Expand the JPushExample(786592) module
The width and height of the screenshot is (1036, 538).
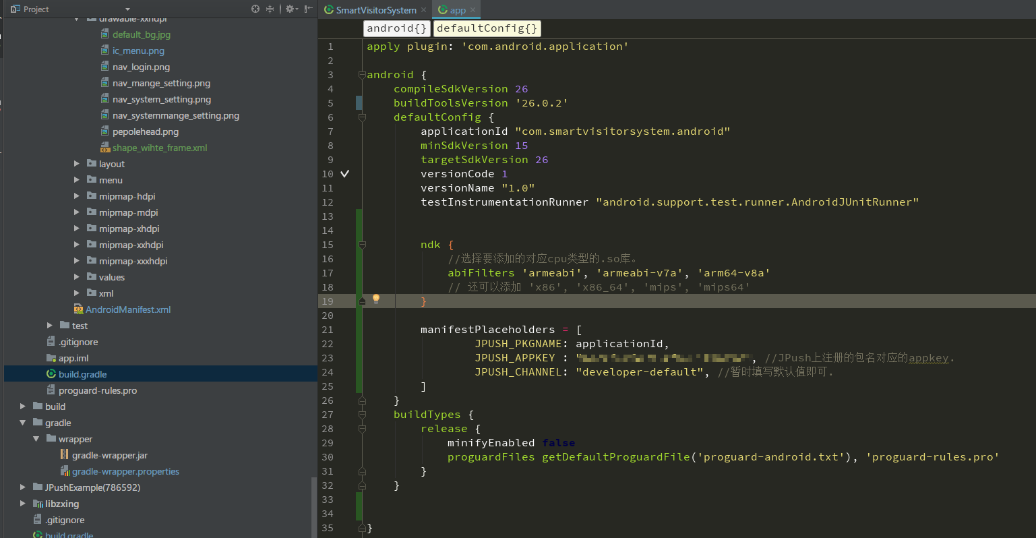[x=22, y=487]
